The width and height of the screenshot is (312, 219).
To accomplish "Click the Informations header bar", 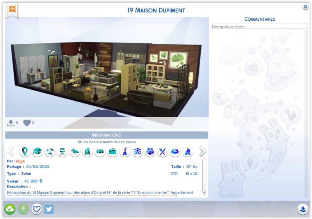I will [107, 135].
